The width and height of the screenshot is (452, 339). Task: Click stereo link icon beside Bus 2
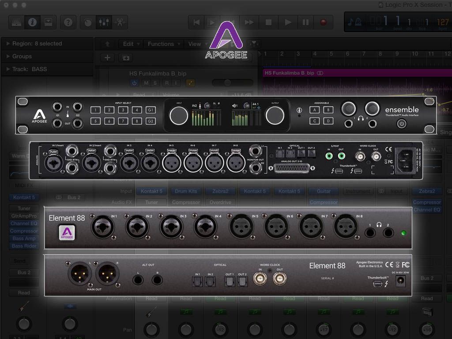coord(59,197)
